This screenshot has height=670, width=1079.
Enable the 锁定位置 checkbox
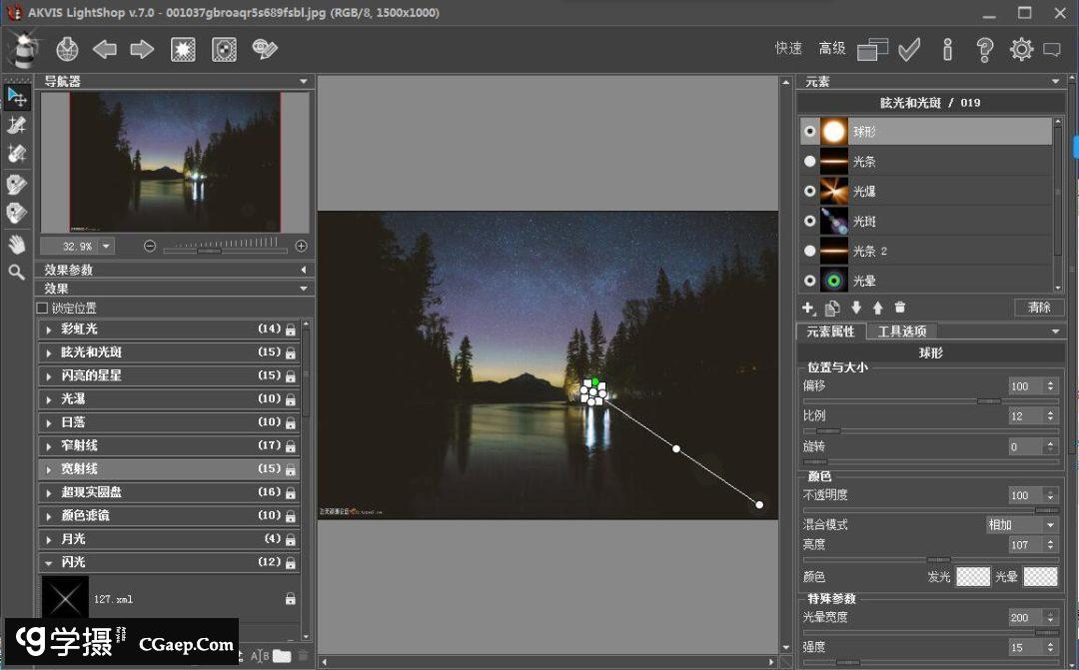[x=42, y=309]
